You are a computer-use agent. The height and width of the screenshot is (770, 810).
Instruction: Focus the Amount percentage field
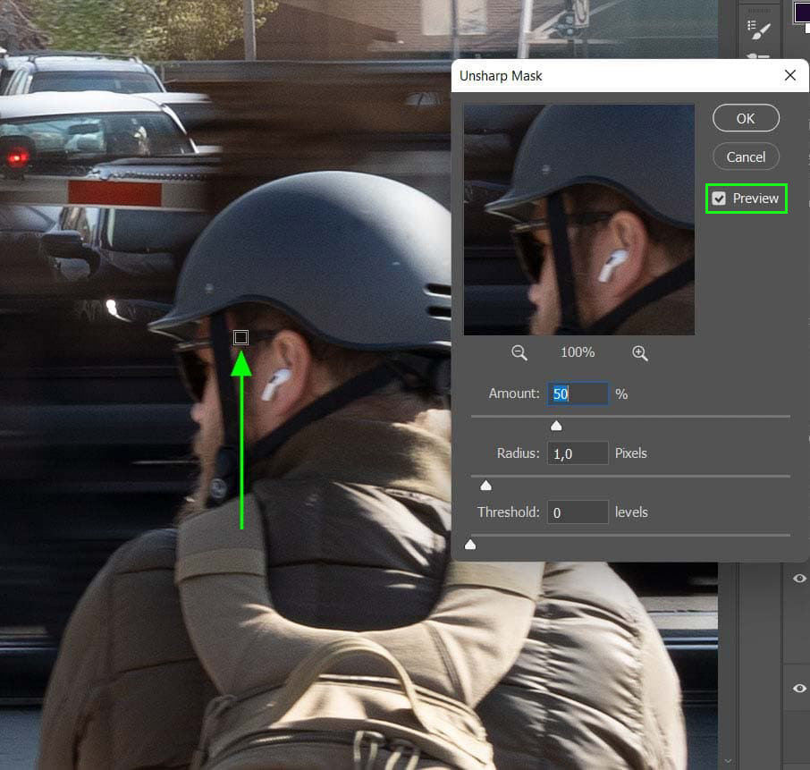[578, 393]
